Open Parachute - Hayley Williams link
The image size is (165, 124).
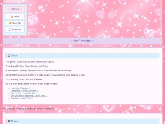point(25,91)
